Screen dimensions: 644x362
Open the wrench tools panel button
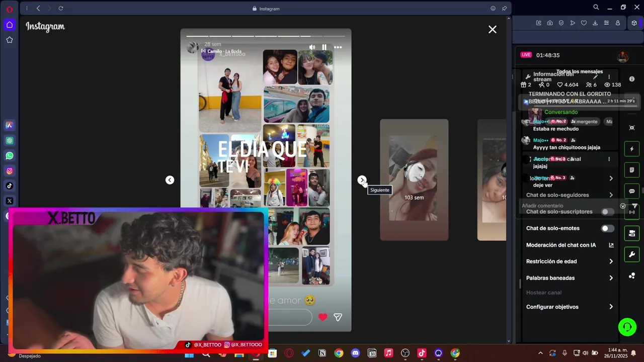(632, 254)
